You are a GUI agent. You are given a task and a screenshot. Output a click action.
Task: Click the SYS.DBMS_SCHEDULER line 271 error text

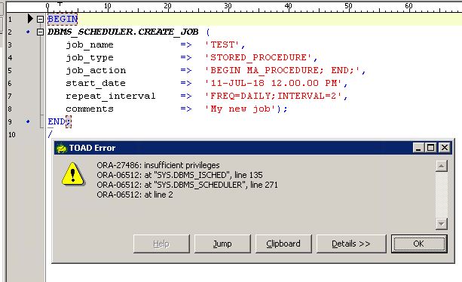click(x=187, y=185)
